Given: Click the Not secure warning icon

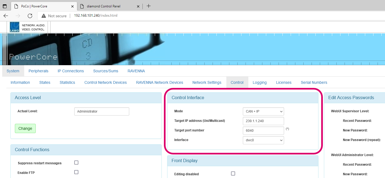Looking at the screenshot, I should tap(43, 16).
